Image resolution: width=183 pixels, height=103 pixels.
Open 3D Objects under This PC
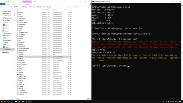(x=8, y=33)
